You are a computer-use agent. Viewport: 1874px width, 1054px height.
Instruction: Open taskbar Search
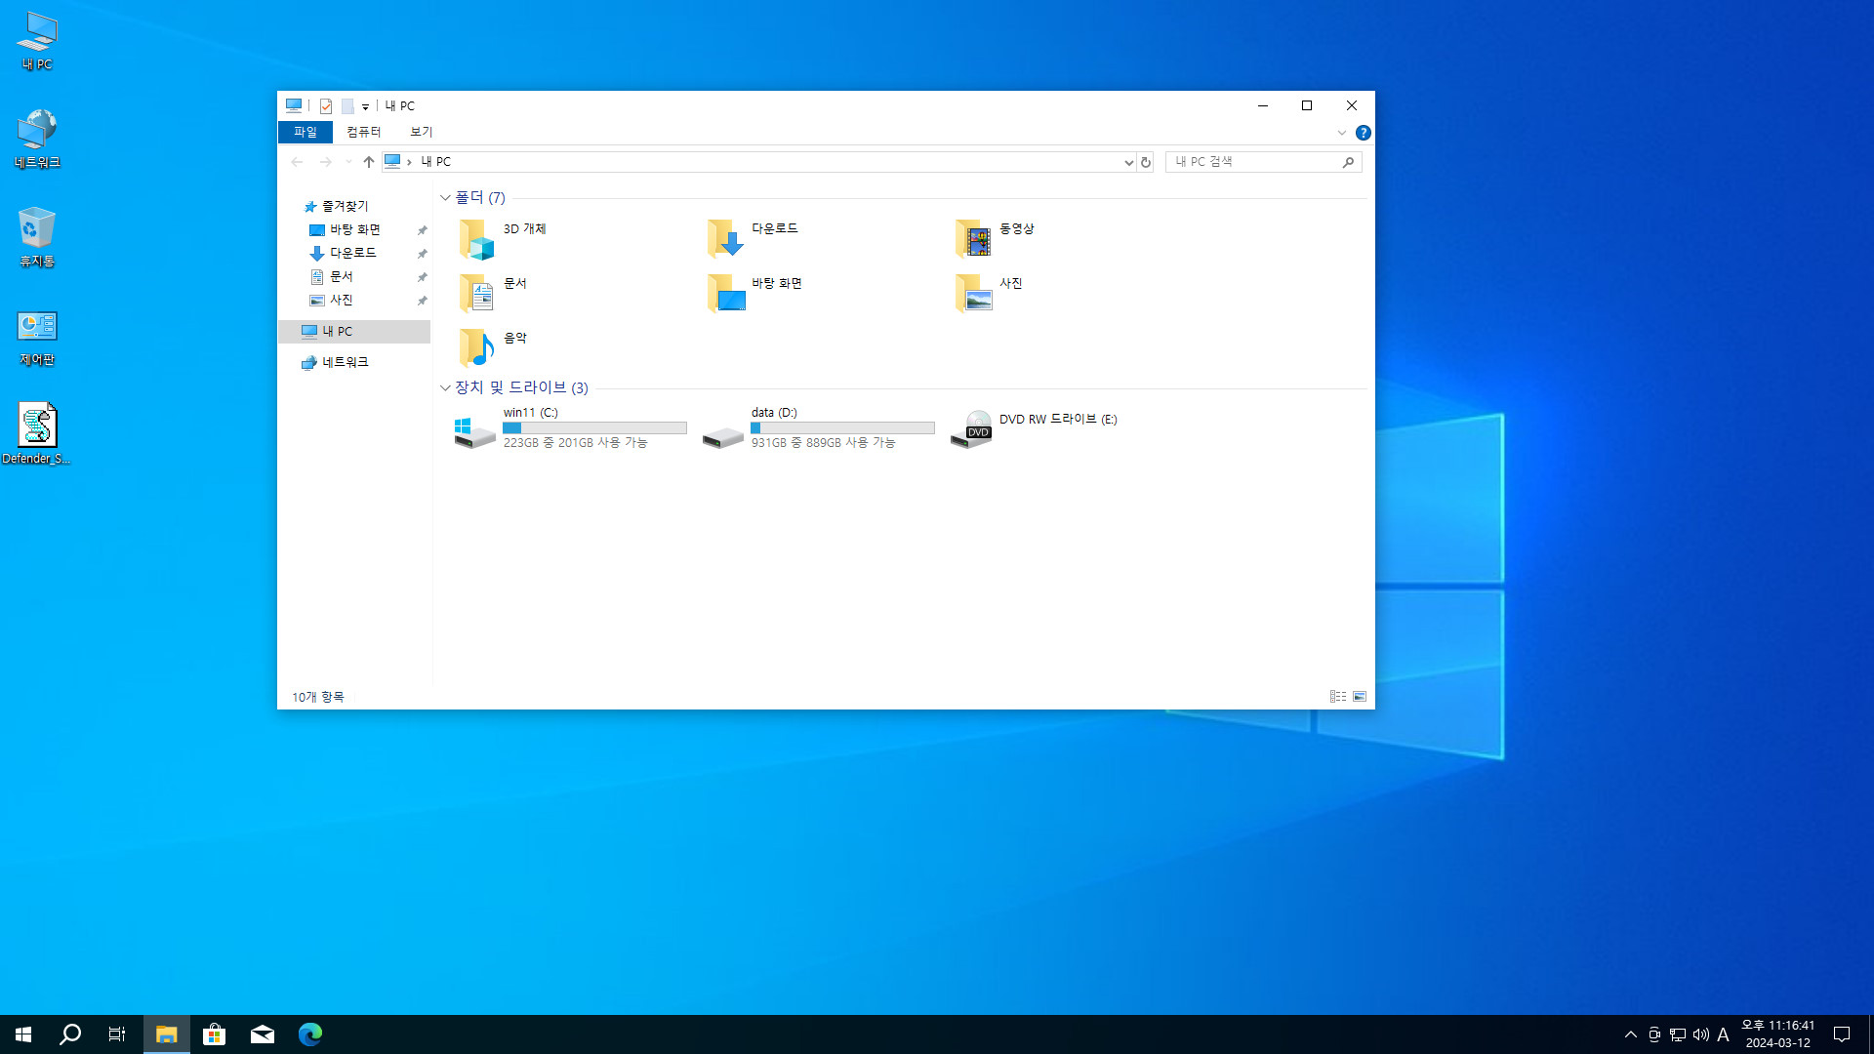pyautogui.click(x=70, y=1034)
